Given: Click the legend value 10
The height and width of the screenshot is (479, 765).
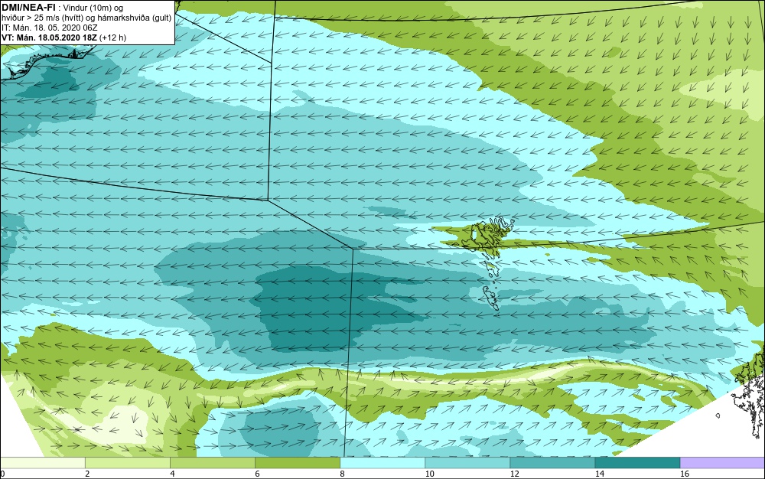Looking at the screenshot, I should [x=429, y=474].
